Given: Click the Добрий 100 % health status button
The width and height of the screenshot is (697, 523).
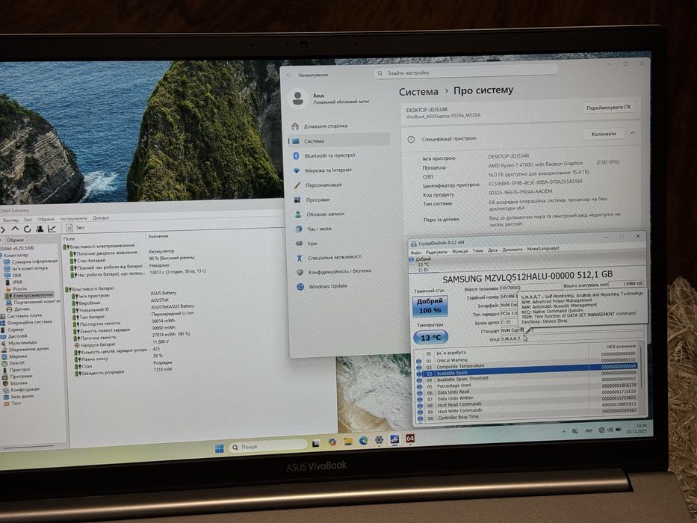Looking at the screenshot, I should 430,306.
